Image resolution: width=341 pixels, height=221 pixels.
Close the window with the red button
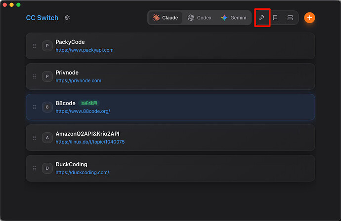(x=5, y=5)
